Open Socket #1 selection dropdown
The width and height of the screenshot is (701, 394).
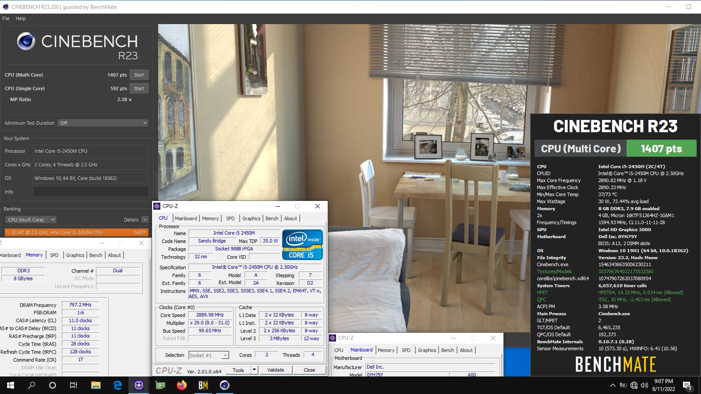(209, 355)
